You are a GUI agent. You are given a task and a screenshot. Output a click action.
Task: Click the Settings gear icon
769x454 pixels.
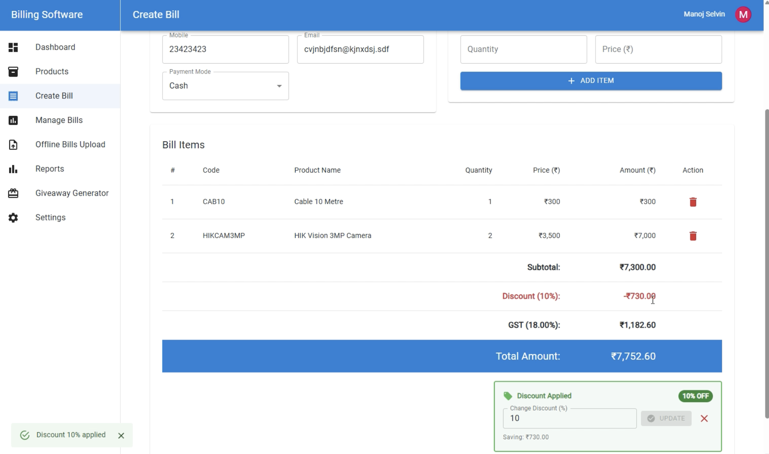pos(13,217)
